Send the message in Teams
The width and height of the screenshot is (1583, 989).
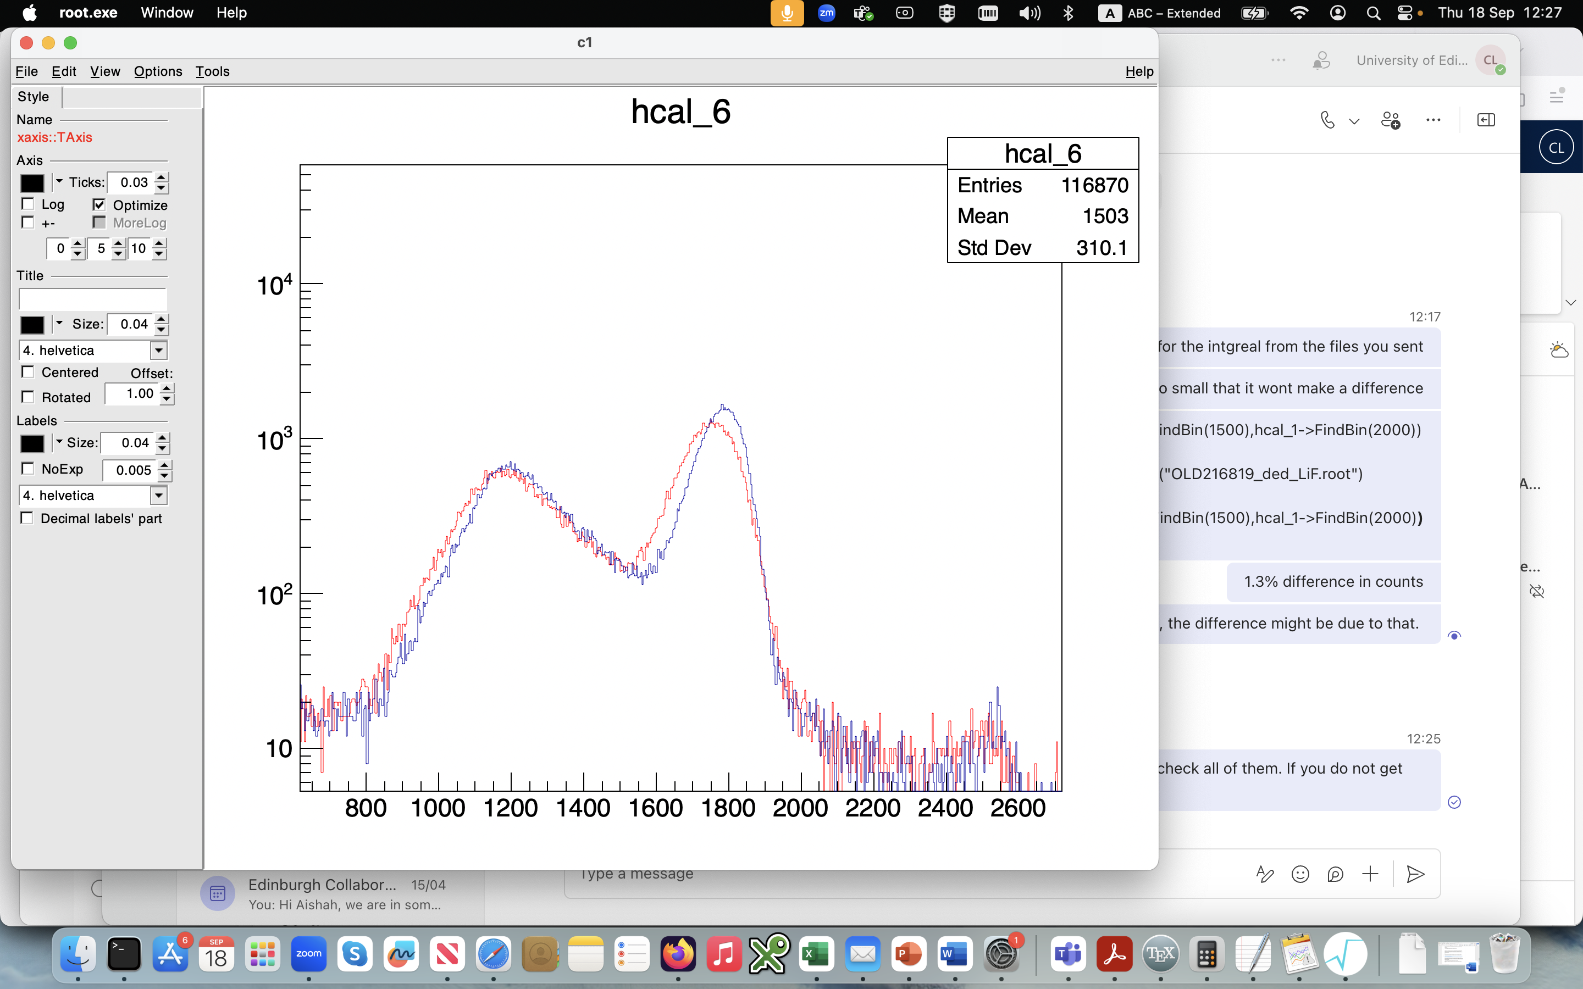click(1415, 874)
